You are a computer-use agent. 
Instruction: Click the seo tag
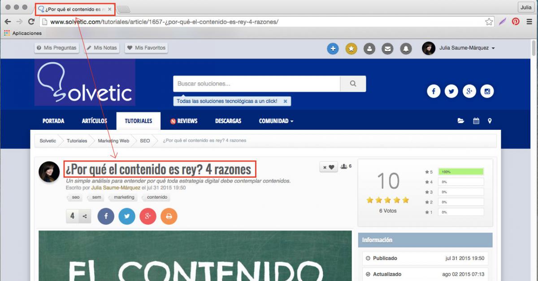tap(75, 197)
